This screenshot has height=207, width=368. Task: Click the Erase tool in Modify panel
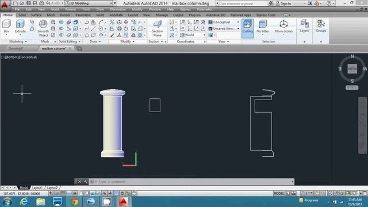pyautogui.click(x=112, y=35)
